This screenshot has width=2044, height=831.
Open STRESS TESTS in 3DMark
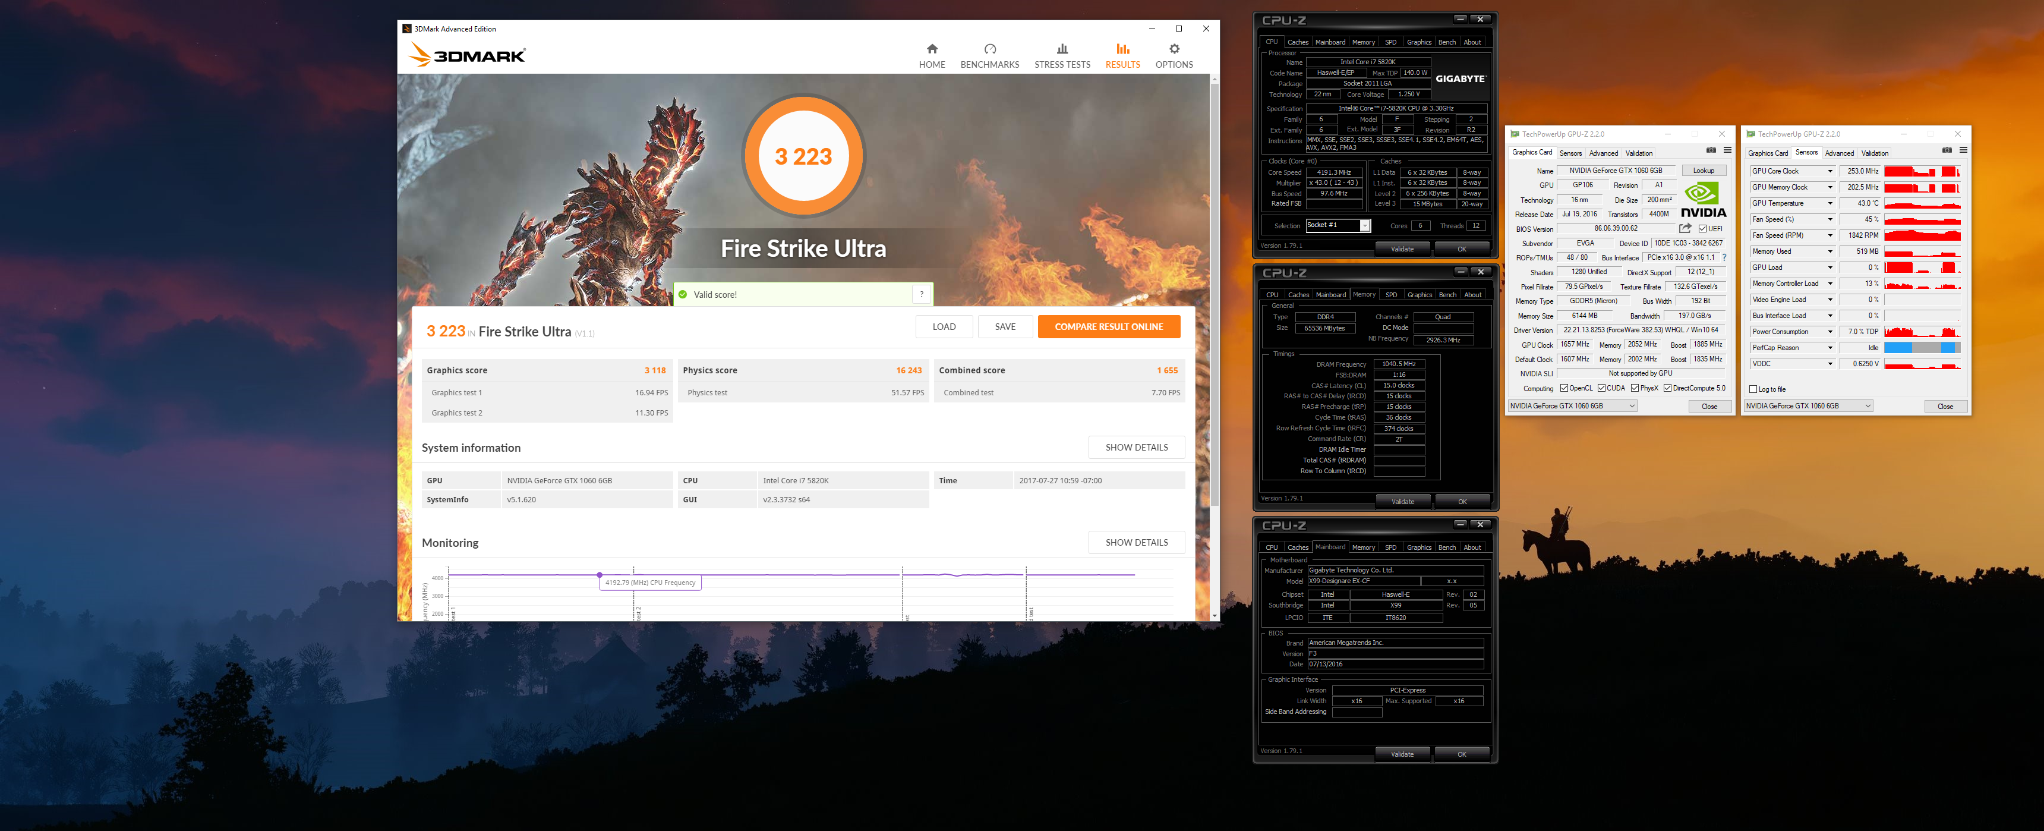pyautogui.click(x=1062, y=56)
